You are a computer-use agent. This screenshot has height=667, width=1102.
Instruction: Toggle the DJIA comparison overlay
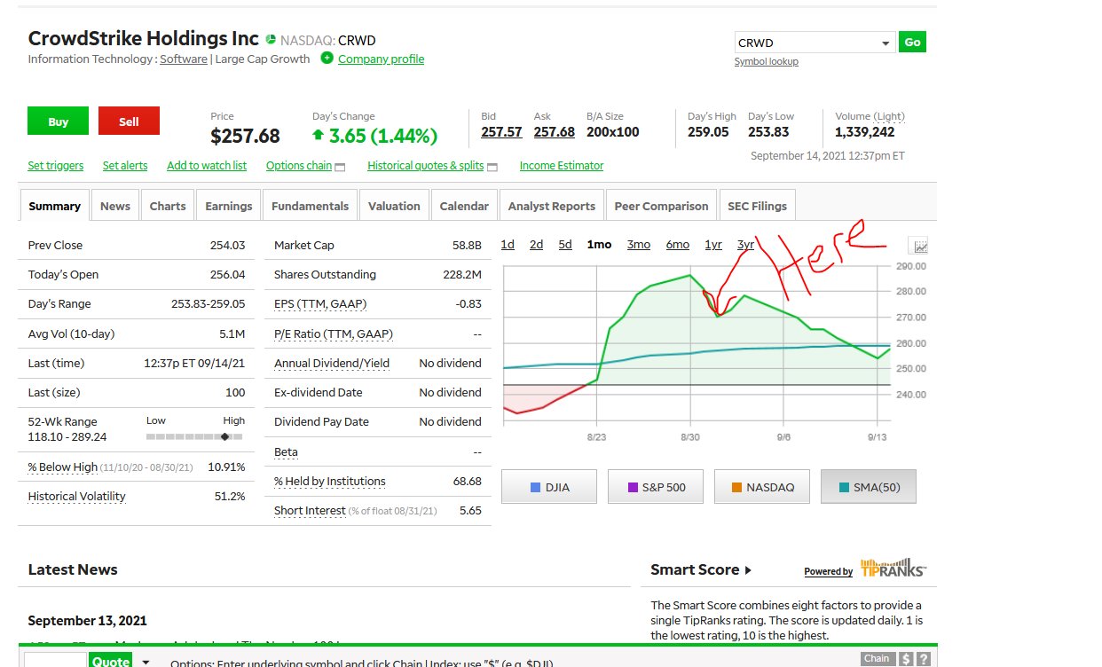pos(548,487)
